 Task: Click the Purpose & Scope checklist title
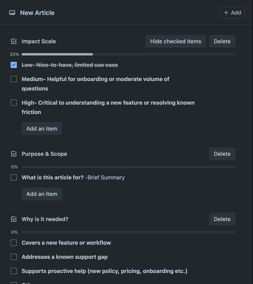[44, 154]
